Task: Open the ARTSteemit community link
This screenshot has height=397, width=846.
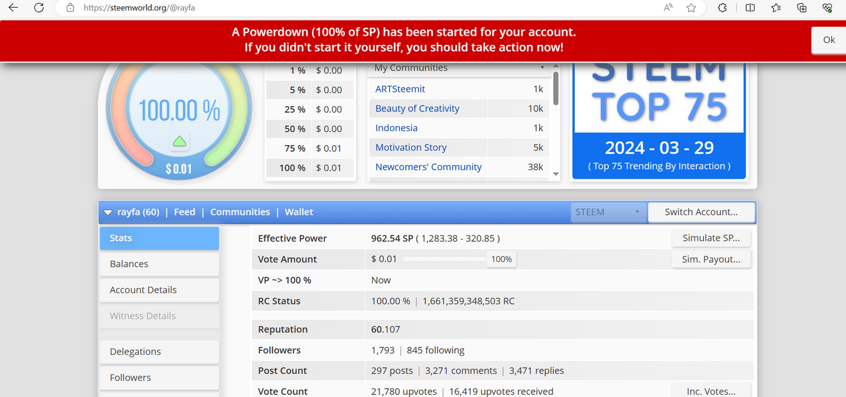Action: (400, 89)
